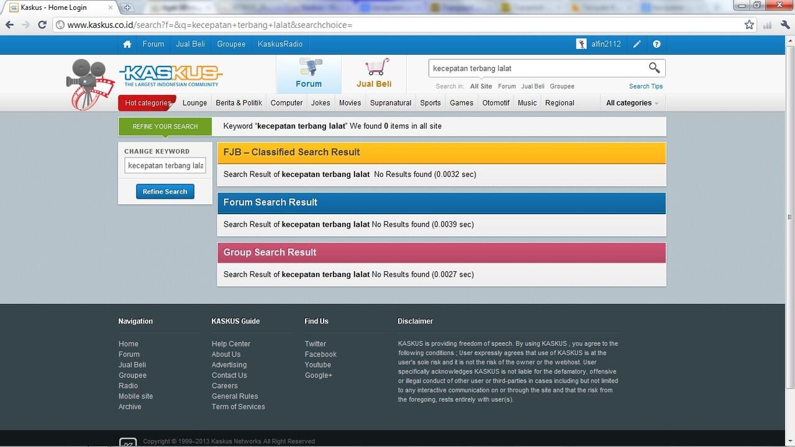Image resolution: width=795 pixels, height=447 pixels.
Task: Select the Forum section tab
Action: click(309, 74)
